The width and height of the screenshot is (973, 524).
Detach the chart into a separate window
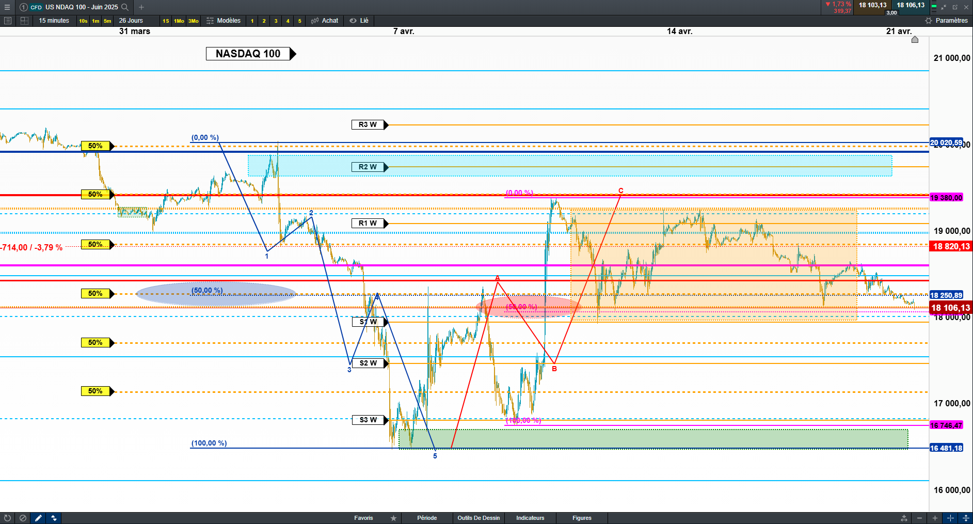tap(955, 7)
